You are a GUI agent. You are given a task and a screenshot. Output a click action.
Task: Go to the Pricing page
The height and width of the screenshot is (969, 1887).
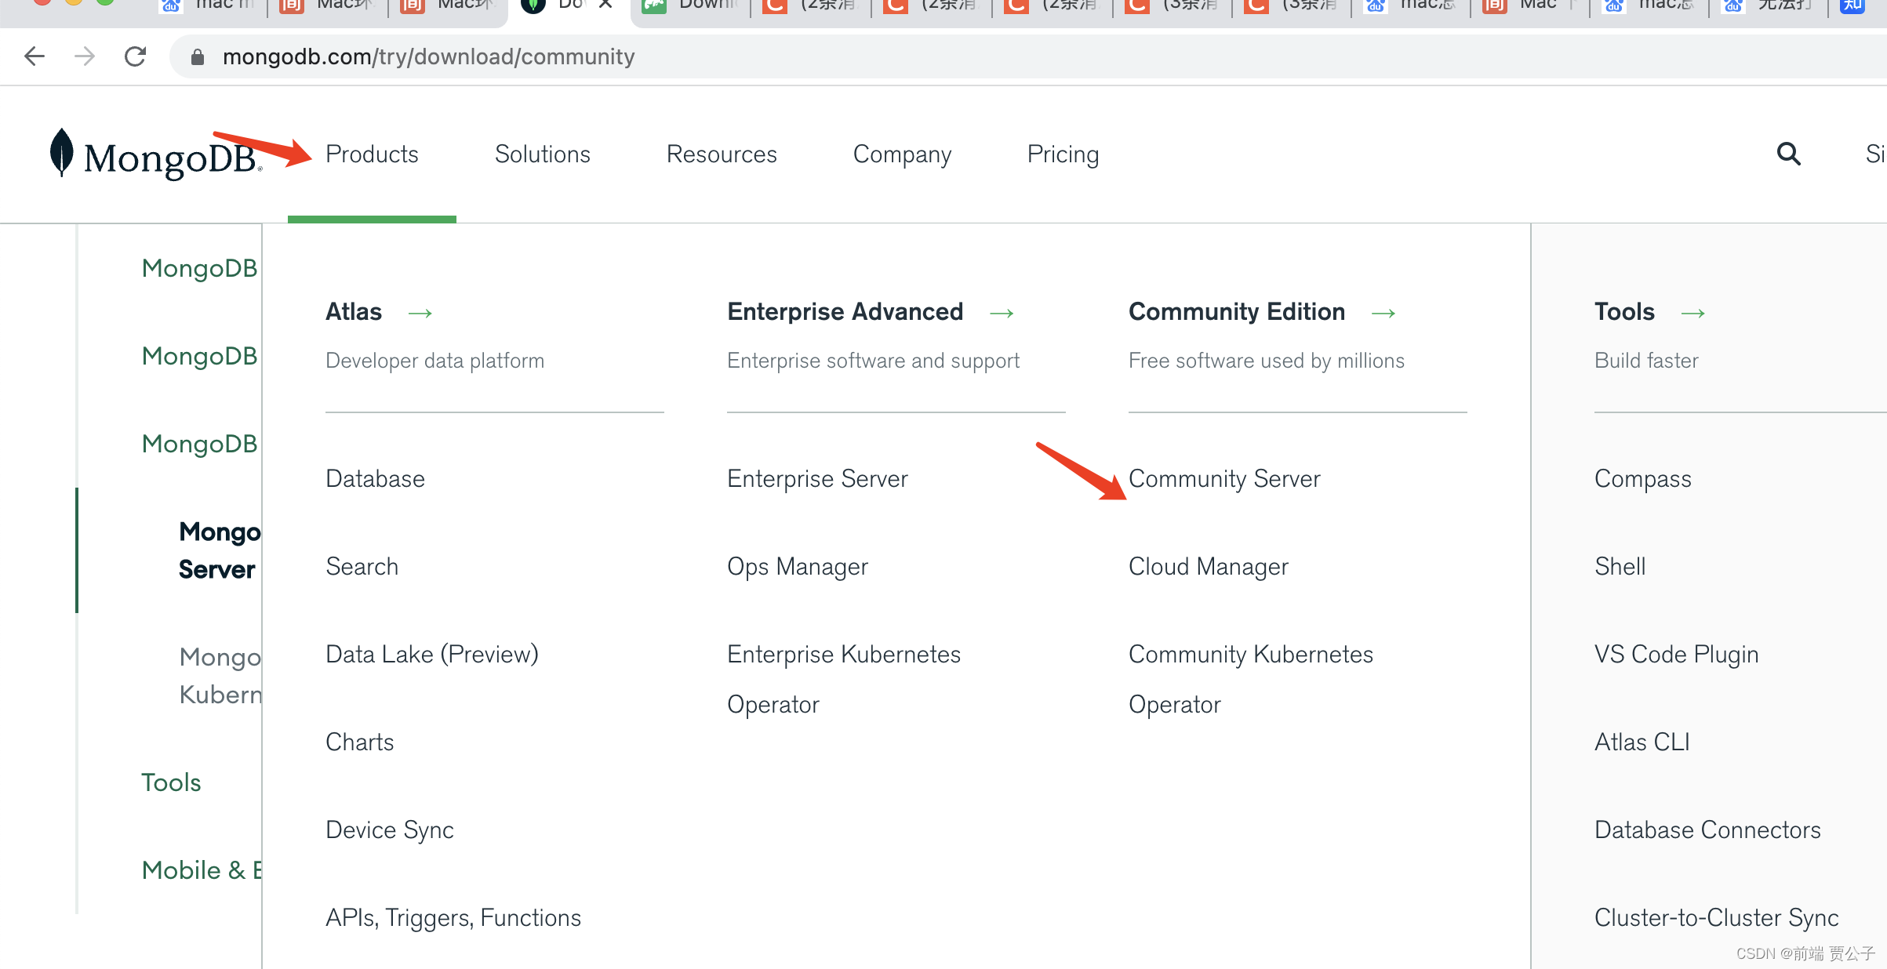1063,154
